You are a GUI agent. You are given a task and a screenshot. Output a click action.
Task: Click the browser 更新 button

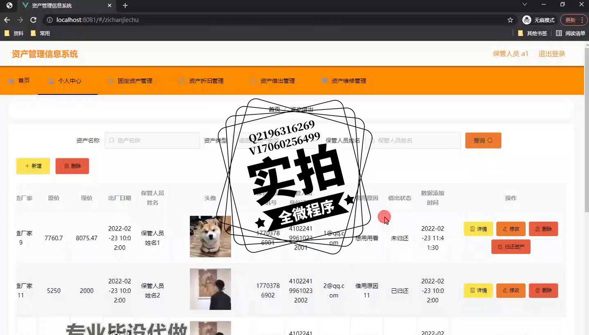(574, 20)
